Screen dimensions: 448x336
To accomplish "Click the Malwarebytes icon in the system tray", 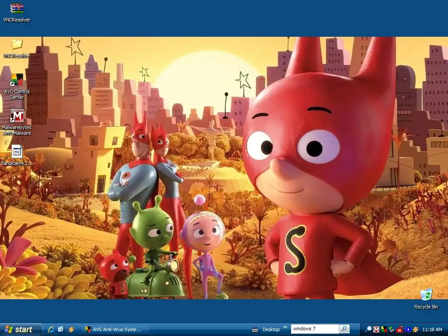I will (376, 329).
